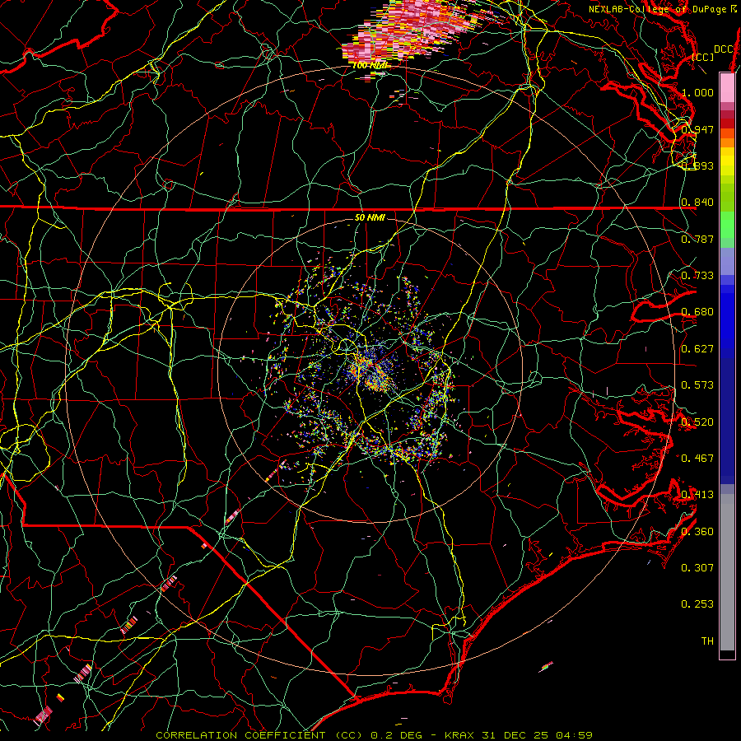Select the 0.307 legend value
Image resolution: width=741 pixels, height=741 pixels.
[697, 567]
